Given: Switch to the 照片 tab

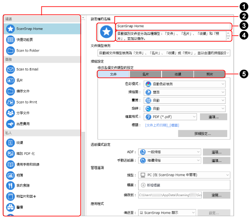Looking at the screenshot, I should 209,74.
